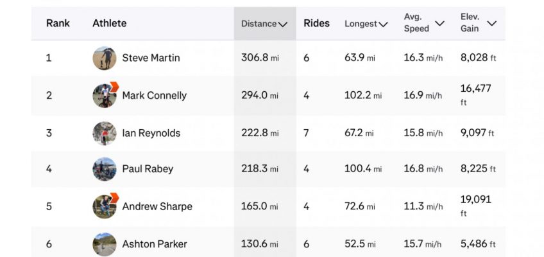Click Ian Reynolds' profile avatar
Viewport: 544px width, 257px height.
pyautogui.click(x=104, y=133)
